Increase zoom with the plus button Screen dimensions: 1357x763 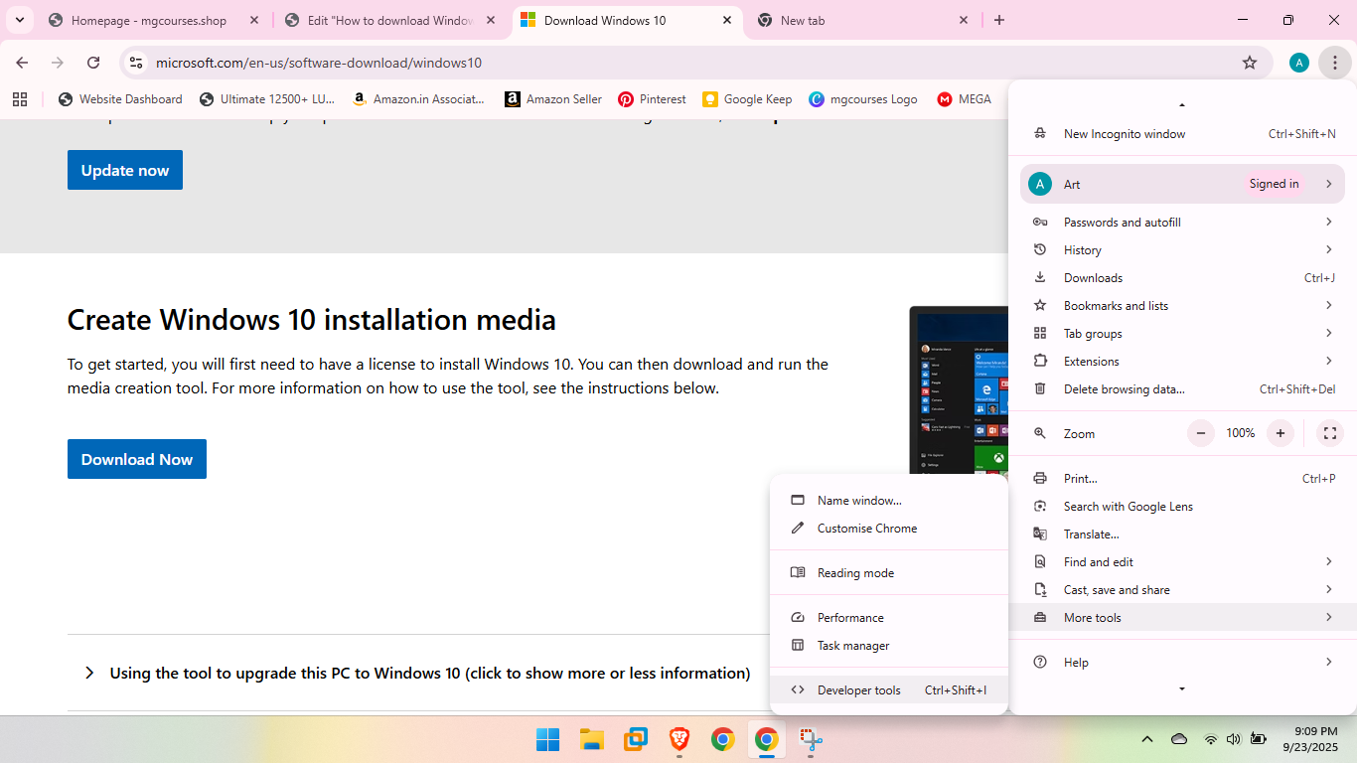pyautogui.click(x=1281, y=433)
